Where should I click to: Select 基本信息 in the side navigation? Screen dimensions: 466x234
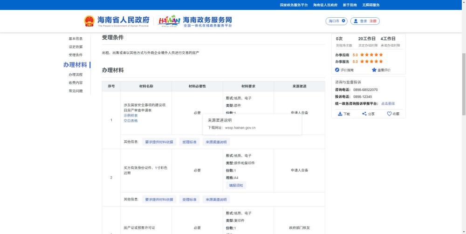pyautogui.click(x=75, y=39)
